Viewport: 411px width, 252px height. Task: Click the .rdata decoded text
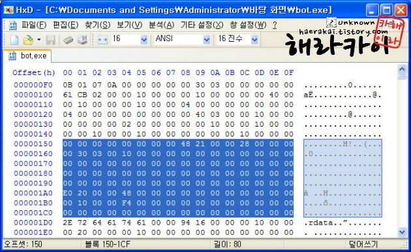pos(318,223)
